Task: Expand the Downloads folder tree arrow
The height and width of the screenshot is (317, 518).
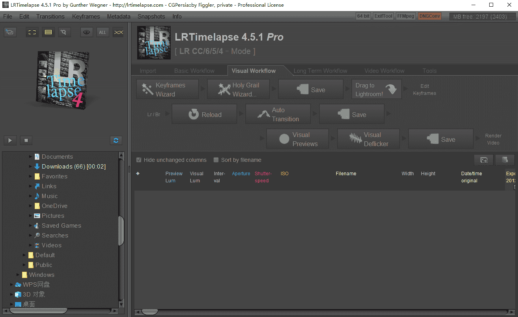Action: coord(31,167)
